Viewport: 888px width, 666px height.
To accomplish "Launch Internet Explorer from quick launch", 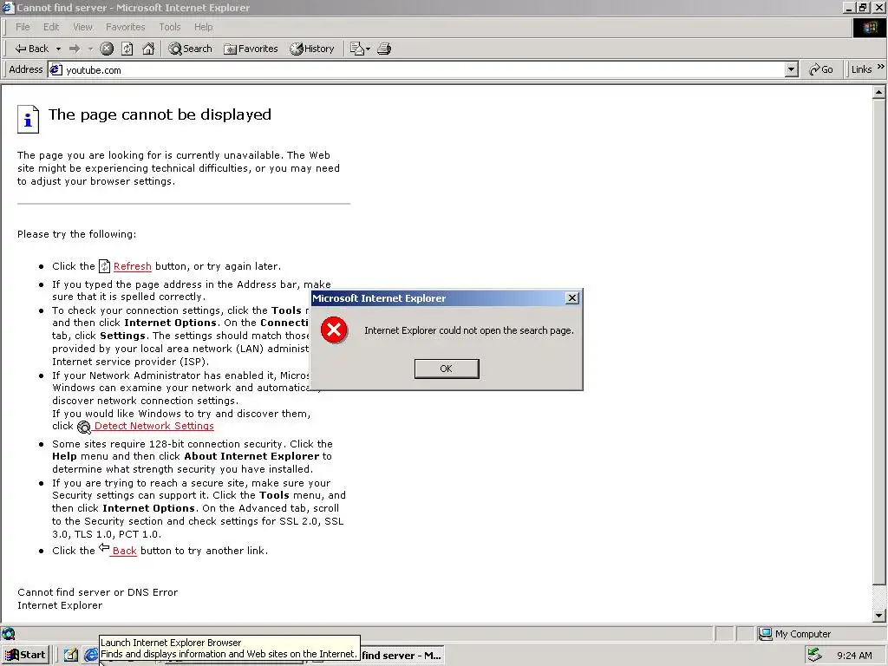I will [x=90, y=656].
